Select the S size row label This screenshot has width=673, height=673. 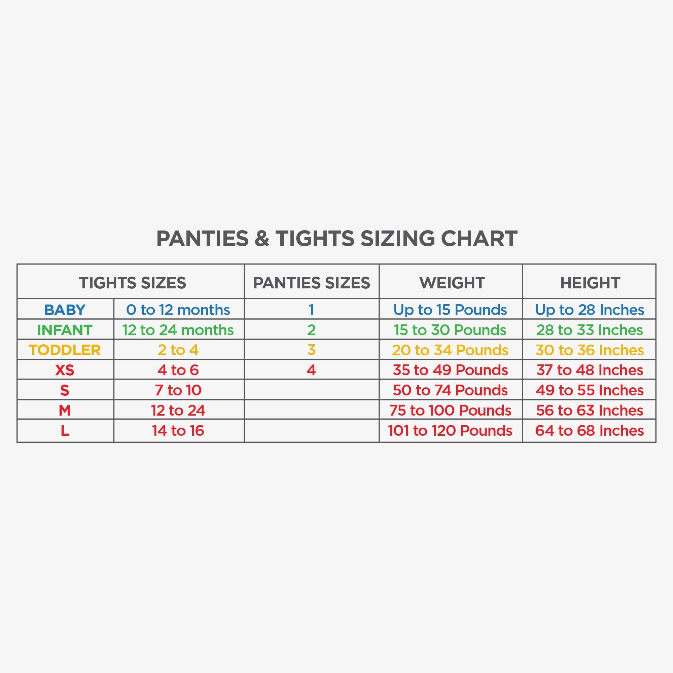point(65,390)
